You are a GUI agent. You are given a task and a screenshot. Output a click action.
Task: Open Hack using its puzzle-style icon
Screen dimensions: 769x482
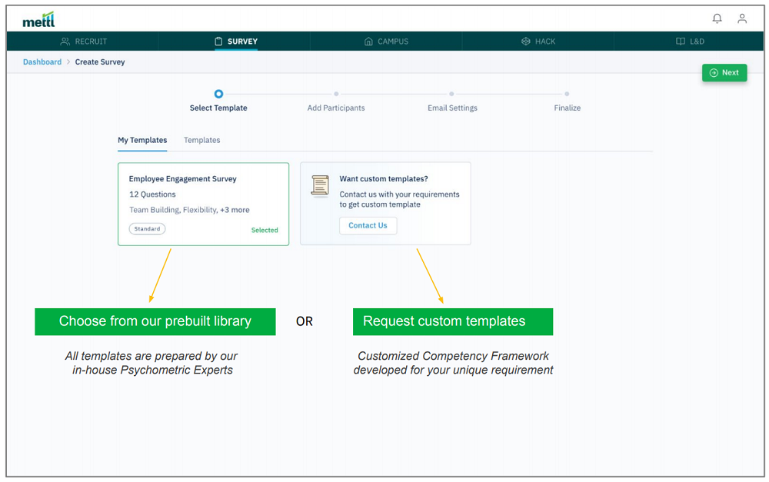[526, 41]
